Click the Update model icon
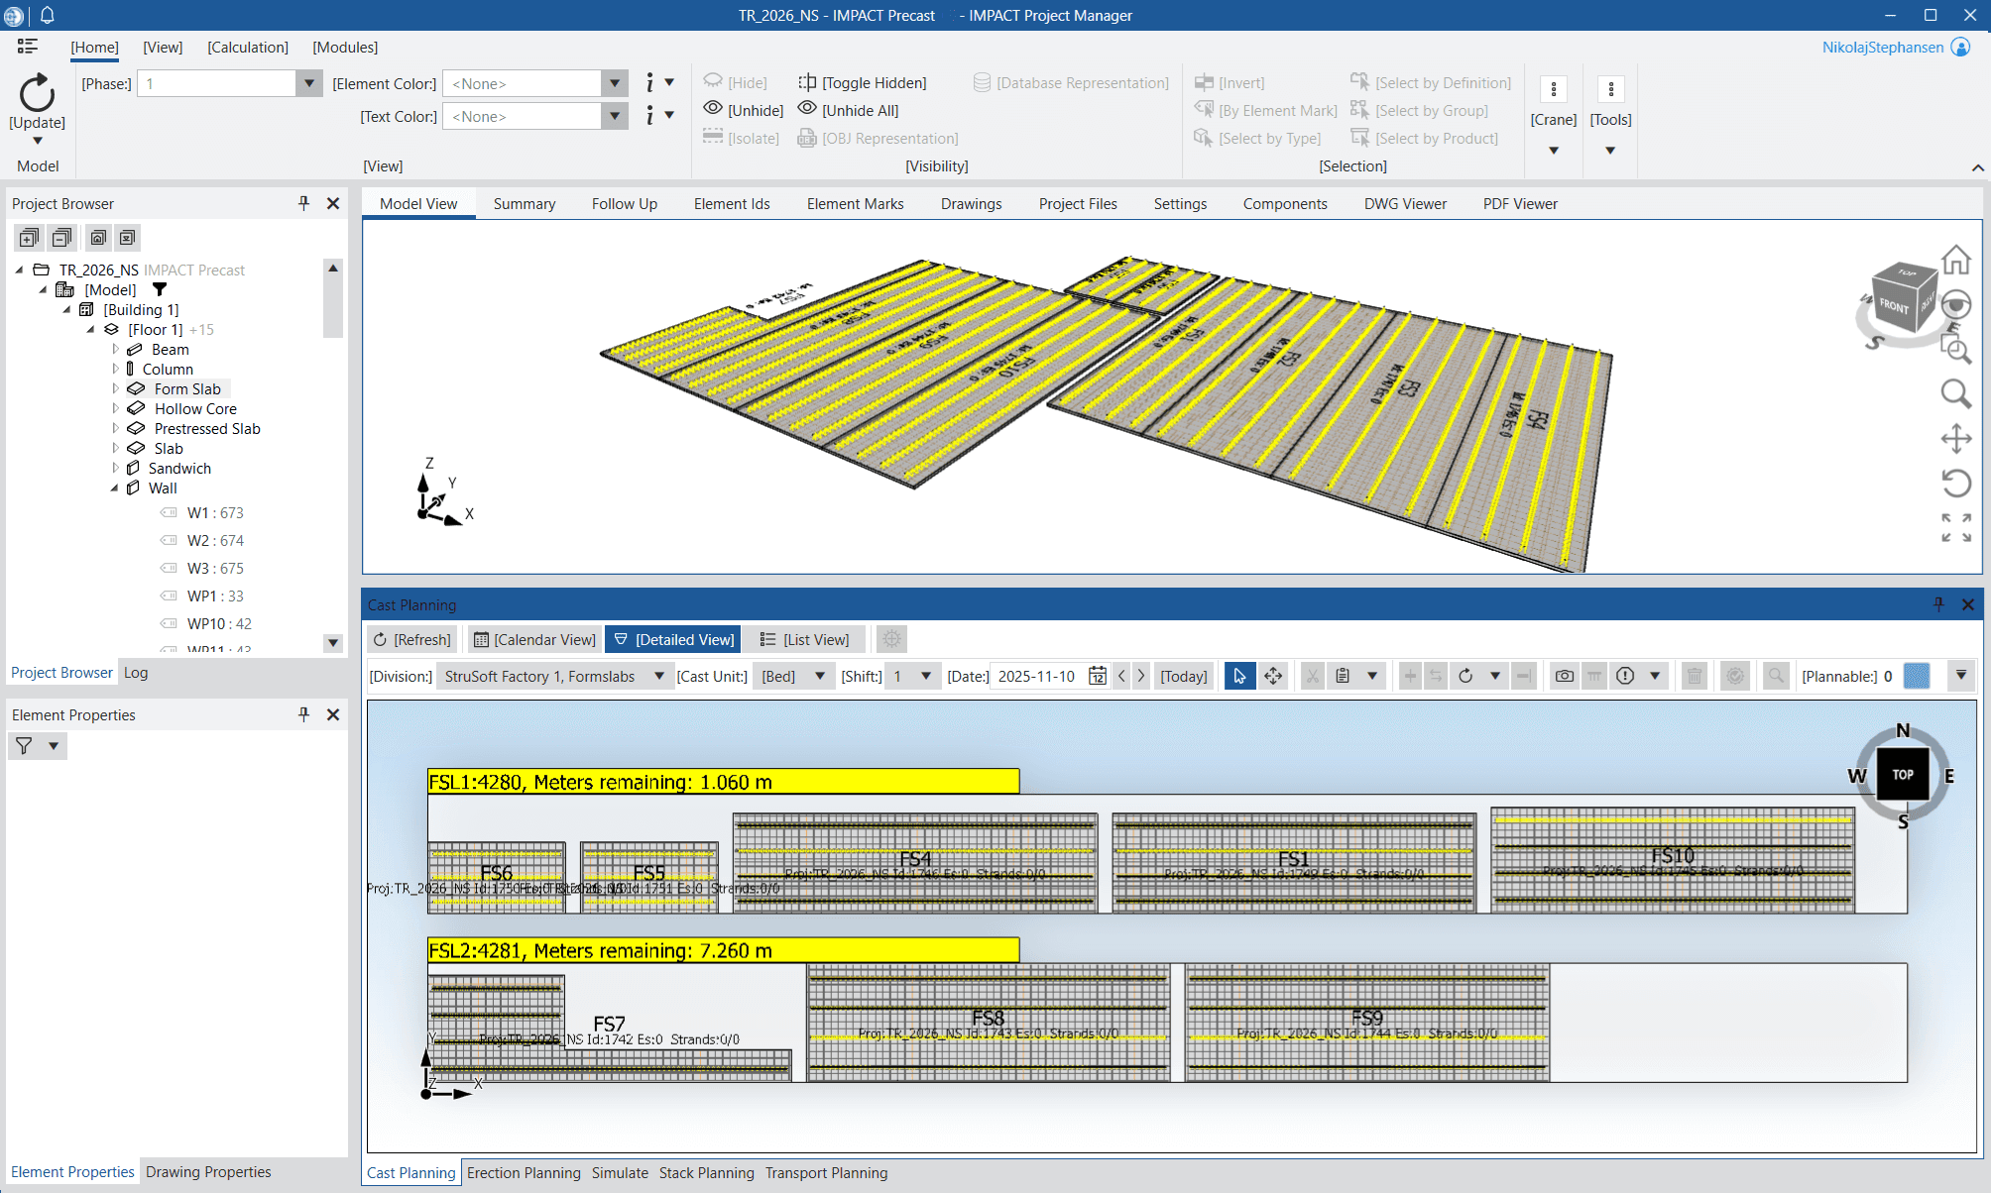Viewport: 1991px width, 1193px height. tap(37, 94)
